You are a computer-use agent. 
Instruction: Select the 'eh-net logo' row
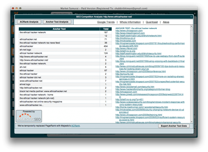(65, 50)
